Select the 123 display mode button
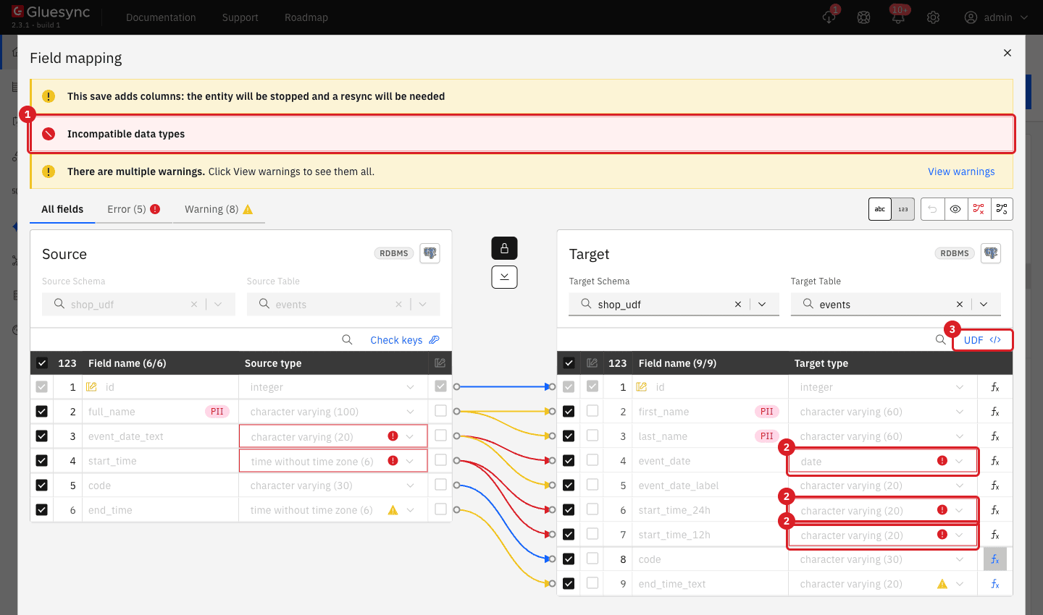Viewport: 1043px width, 615px height. click(x=903, y=209)
